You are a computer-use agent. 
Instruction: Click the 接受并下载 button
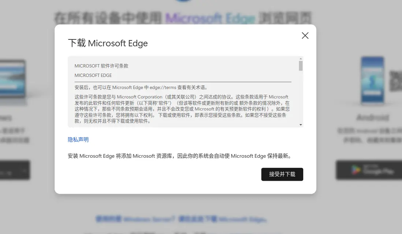282,174
